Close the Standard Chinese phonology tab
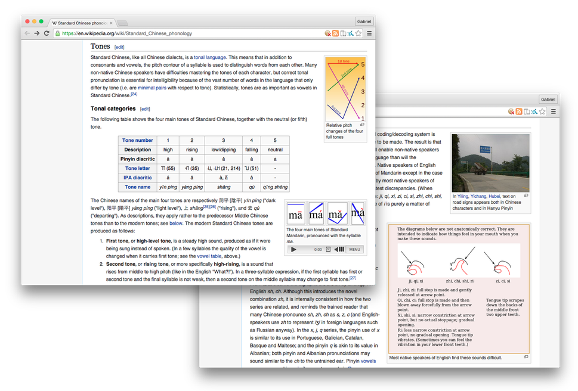 click(x=111, y=23)
